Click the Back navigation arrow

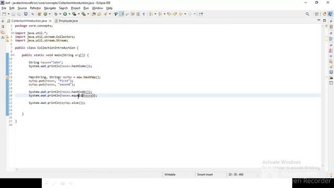[181, 14]
